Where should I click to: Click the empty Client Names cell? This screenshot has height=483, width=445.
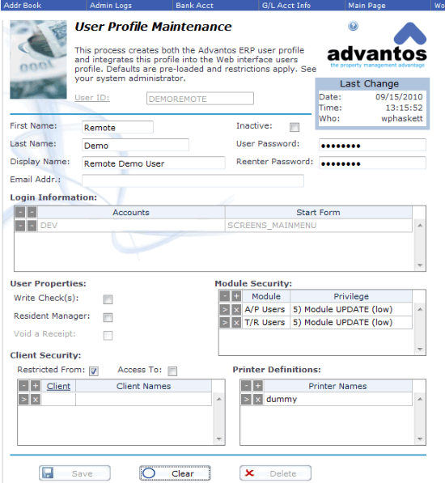143,400
